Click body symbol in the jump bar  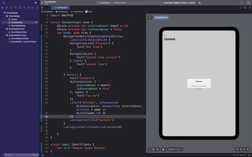coord(89,12)
